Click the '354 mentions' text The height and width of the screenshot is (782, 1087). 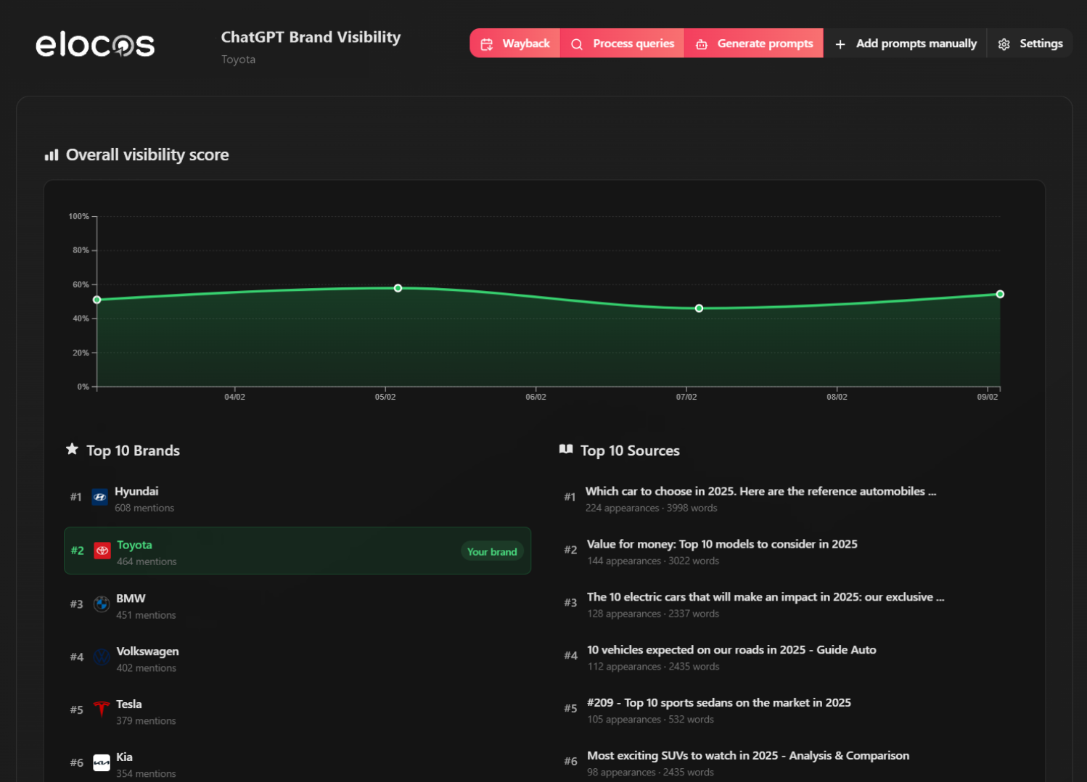(x=146, y=774)
